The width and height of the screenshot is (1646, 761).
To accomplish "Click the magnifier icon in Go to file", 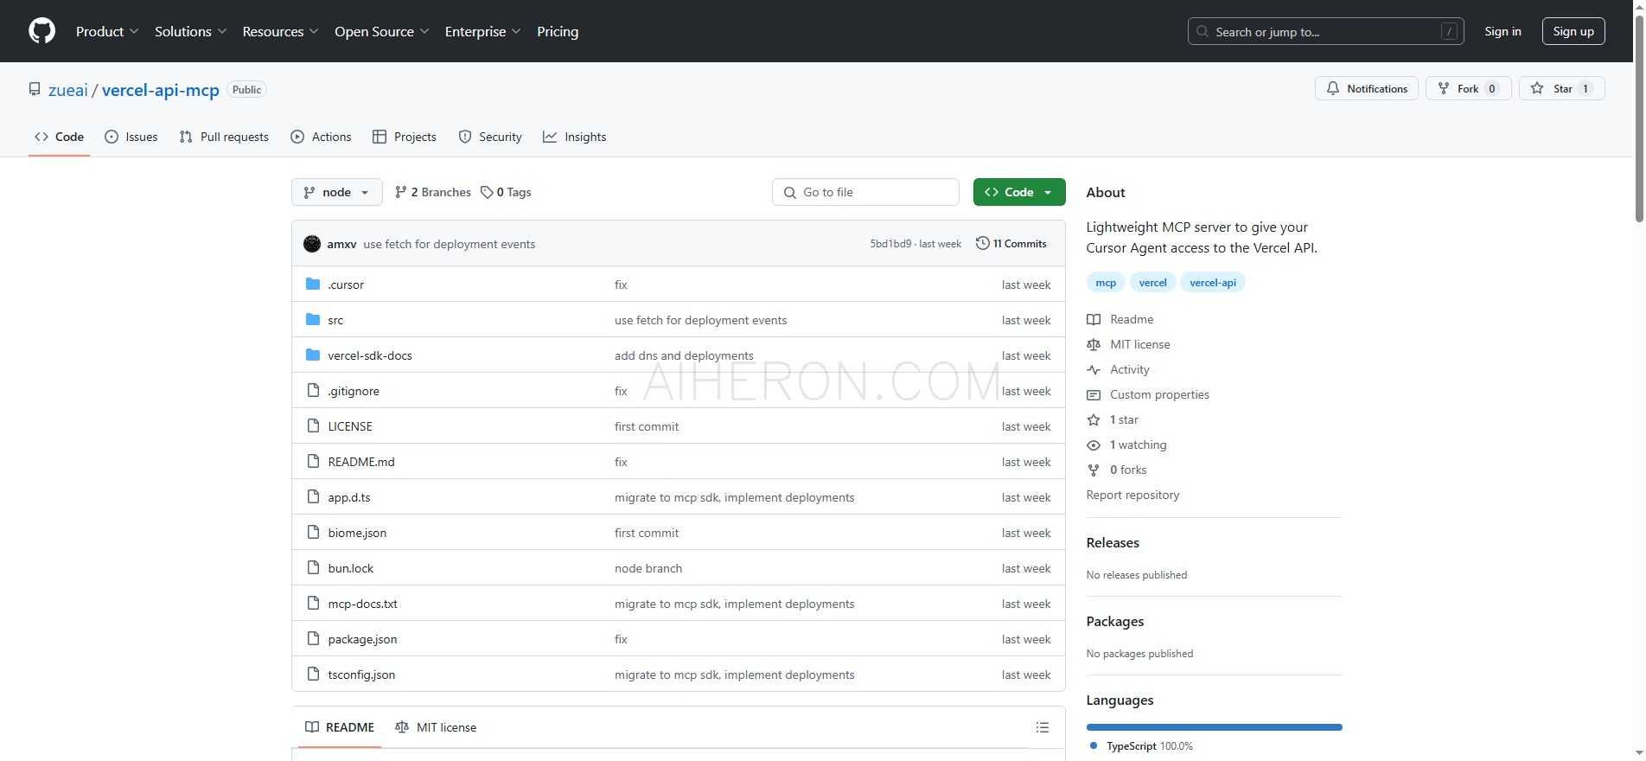I will pos(789,192).
